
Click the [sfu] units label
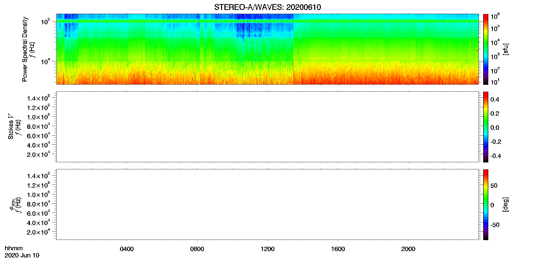pos(506,49)
